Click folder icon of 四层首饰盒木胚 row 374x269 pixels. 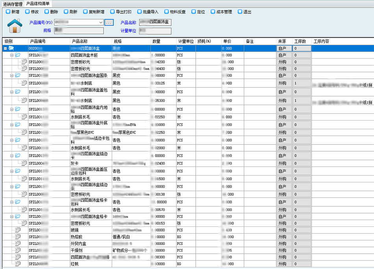coord(18,56)
